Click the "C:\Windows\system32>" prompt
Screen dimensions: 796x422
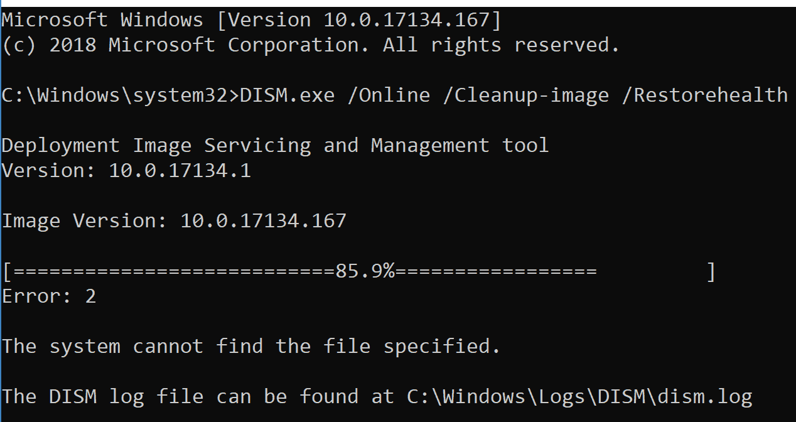[x=121, y=95]
